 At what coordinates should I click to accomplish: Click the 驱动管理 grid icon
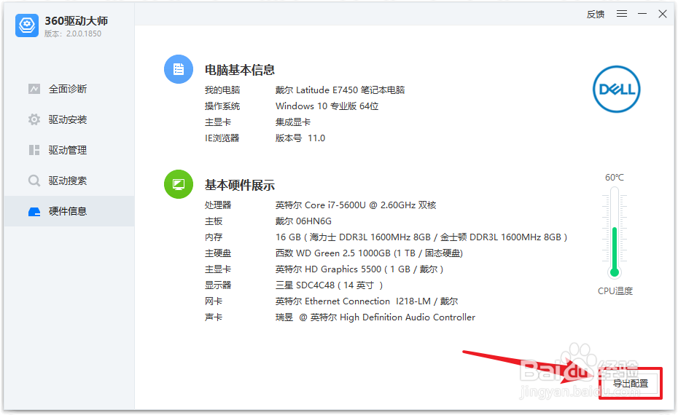[34, 150]
